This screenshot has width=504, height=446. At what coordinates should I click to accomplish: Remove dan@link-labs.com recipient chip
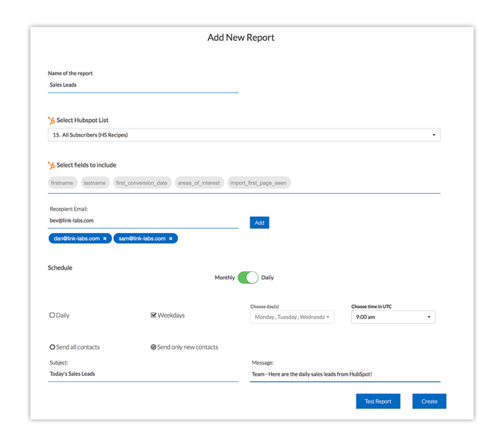coord(104,239)
